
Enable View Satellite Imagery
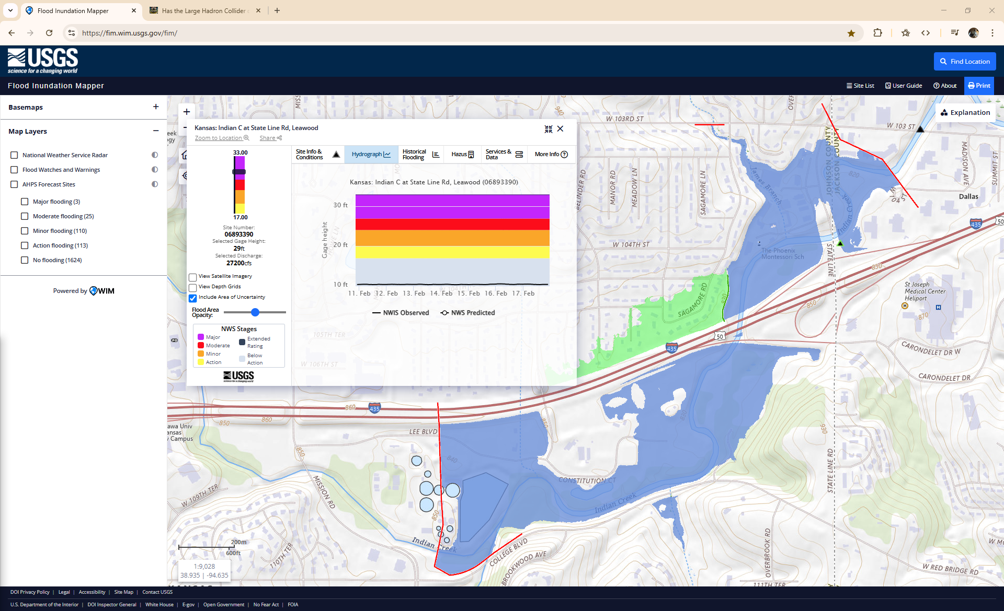(x=192, y=277)
